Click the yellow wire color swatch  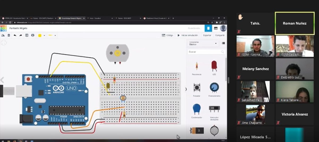(x=40, y=35)
